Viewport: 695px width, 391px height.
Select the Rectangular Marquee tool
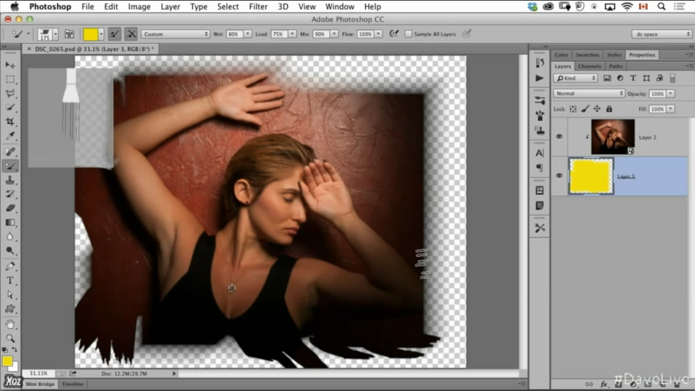point(10,79)
